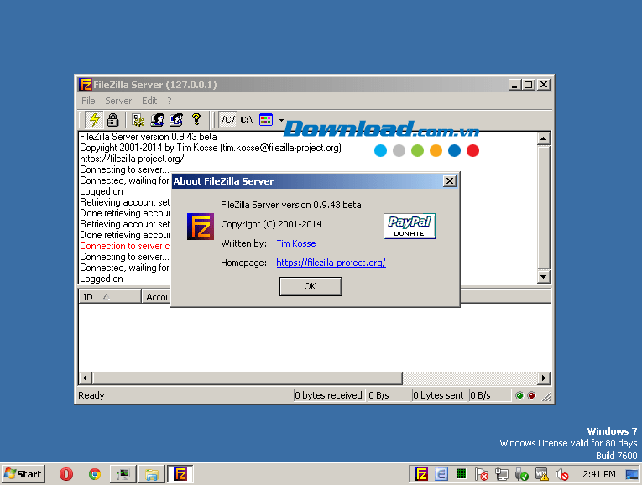Click the Show Desktop button on the taskbar
Screen dimensions: 642x485
(x=633, y=474)
